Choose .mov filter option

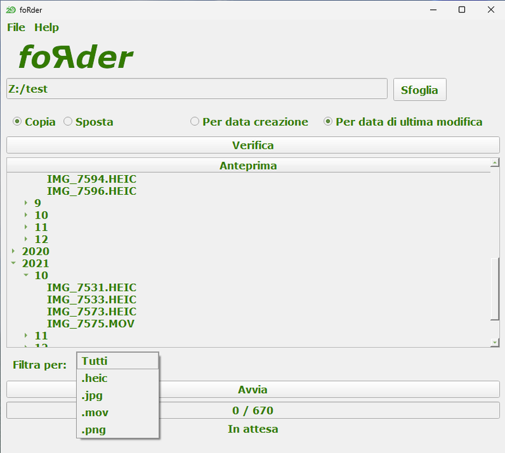click(118, 412)
